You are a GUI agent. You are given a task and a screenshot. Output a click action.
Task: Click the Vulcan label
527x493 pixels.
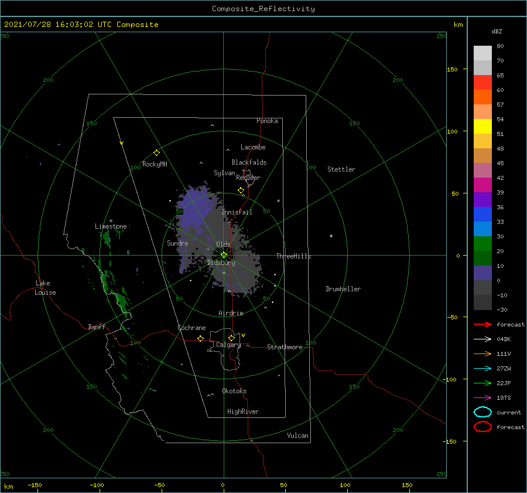click(x=298, y=436)
